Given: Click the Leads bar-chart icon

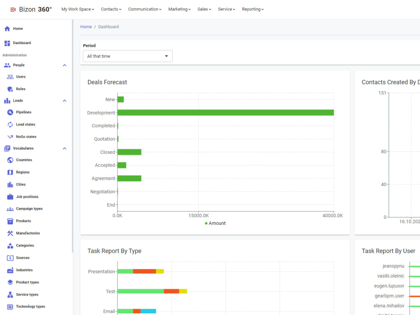Looking at the screenshot, I should (x=7, y=101).
